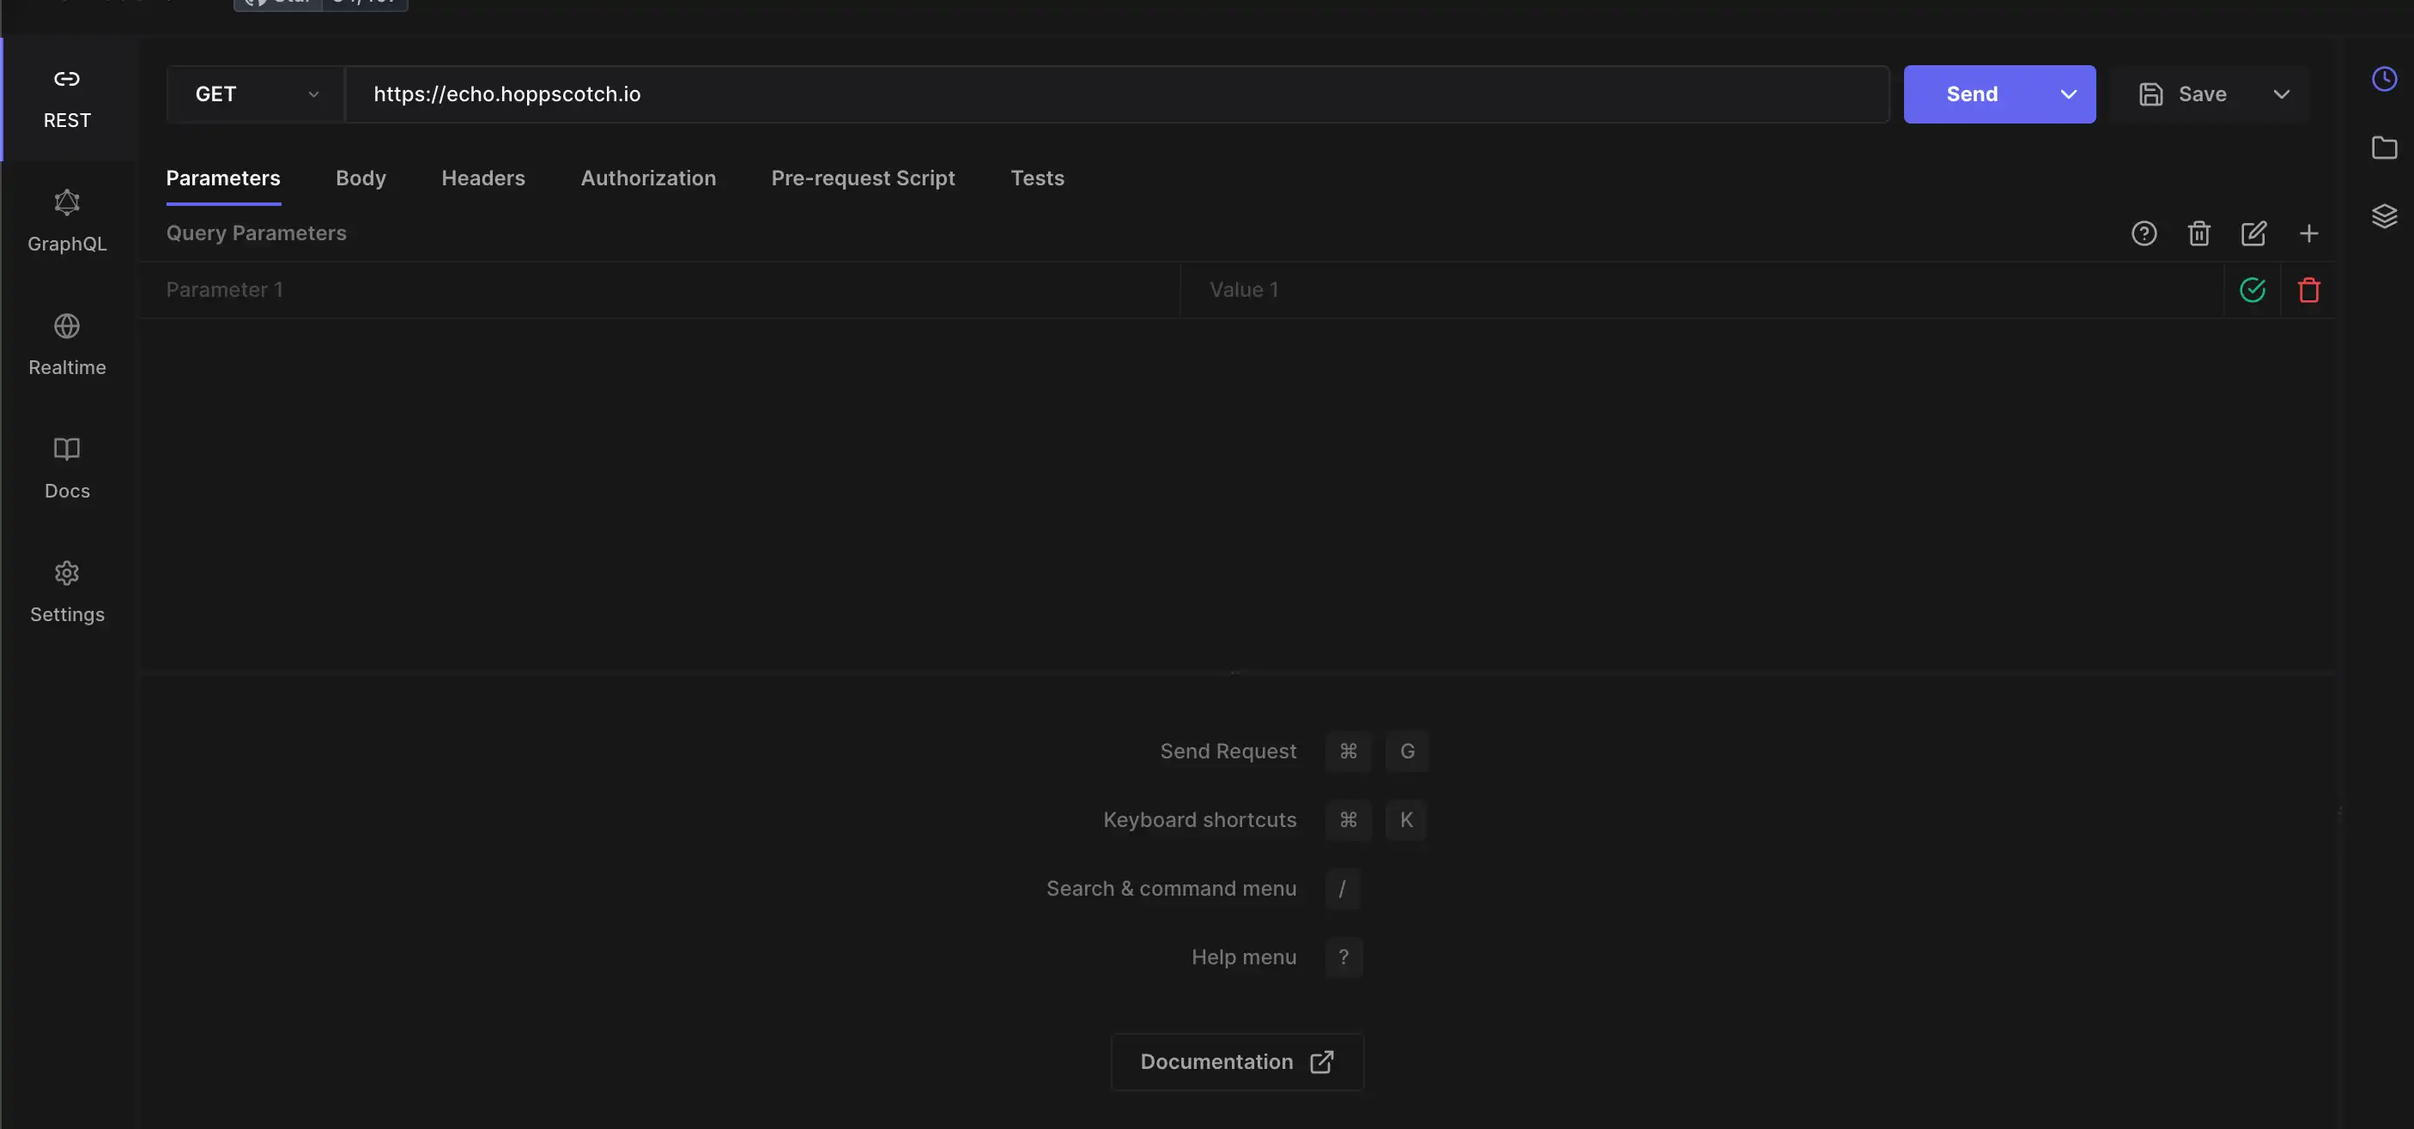Open Environments layers panel
Screen dimensions: 2414x1129
2384,216
